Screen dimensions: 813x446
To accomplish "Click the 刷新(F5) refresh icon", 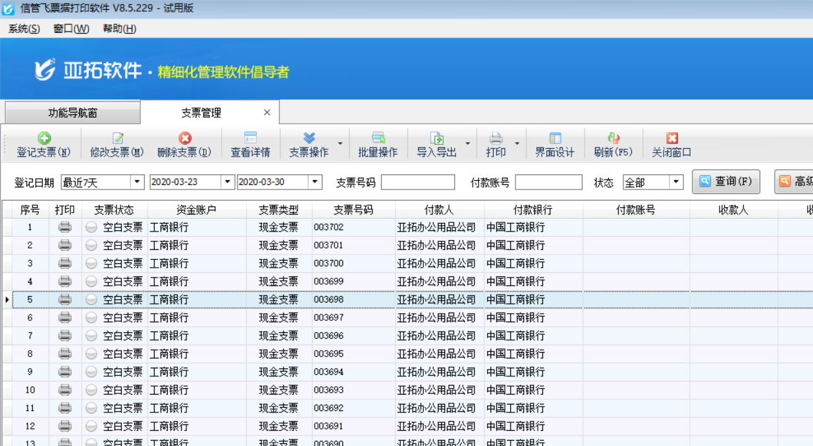I will (x=614, y=138).
